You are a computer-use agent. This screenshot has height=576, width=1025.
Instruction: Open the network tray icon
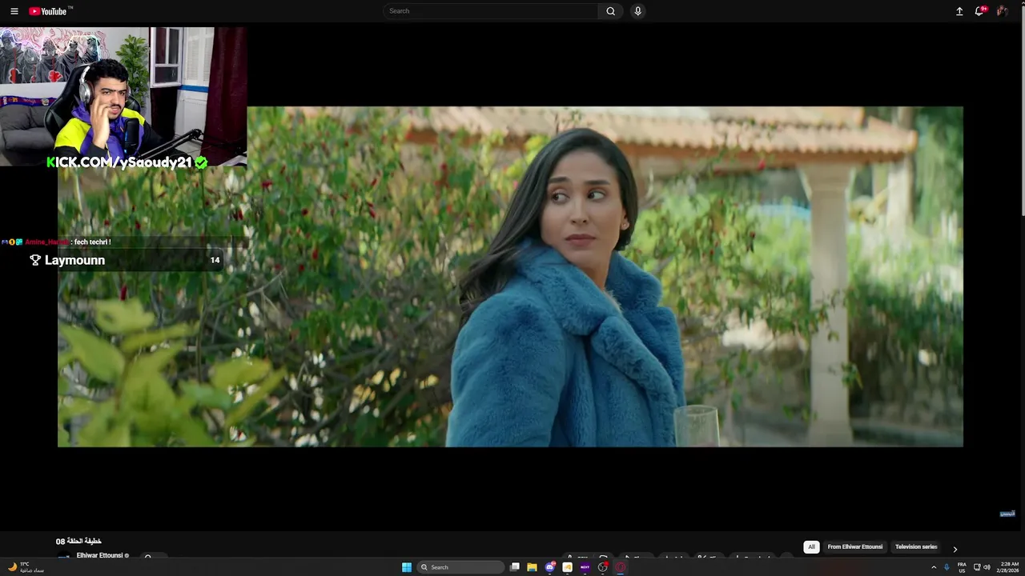click(x=977, y=567)
